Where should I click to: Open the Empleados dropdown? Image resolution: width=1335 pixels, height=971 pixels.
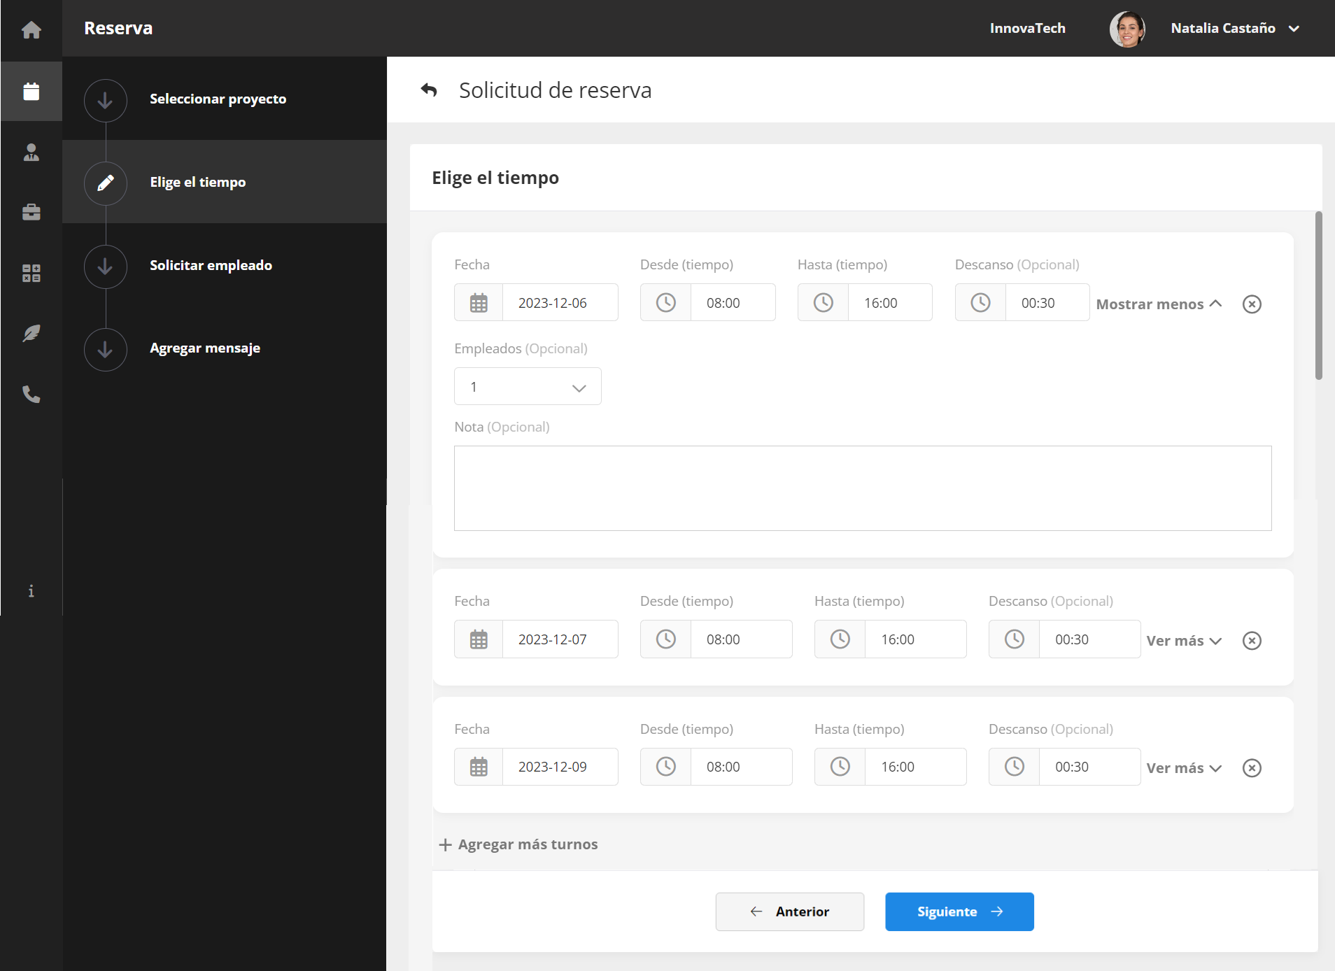[x=528, y=387]
